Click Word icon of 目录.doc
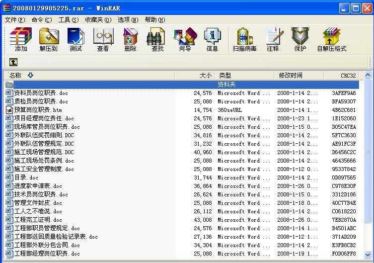This screenshot has height=263, width=374. (9, 177)
